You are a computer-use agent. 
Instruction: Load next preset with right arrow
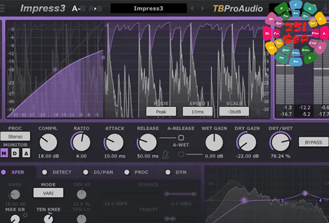coord(203,9)
